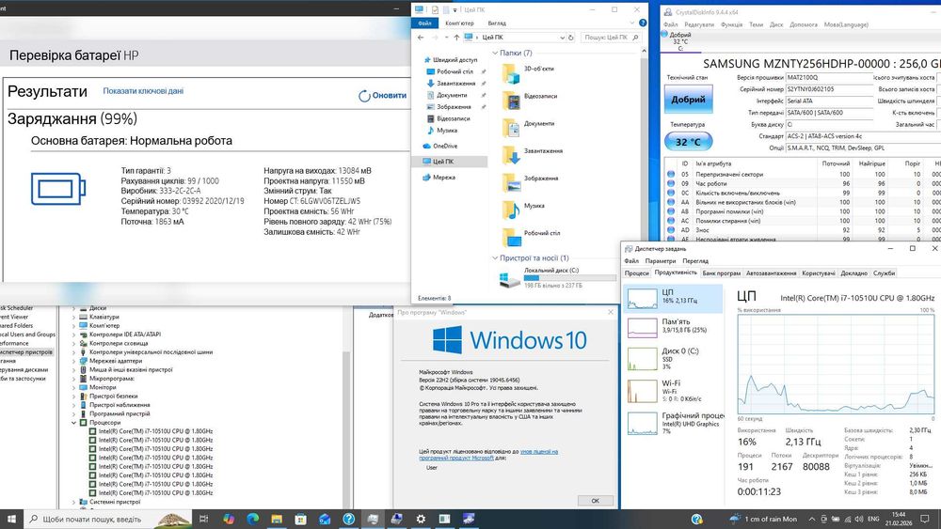The width and height of the screenshot is (941, 529).
Task: Open Microsoft Store from the taskbar
Action: click(x=301, y=519)
